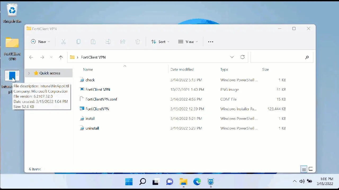Open recent locations dropdown arrow
The height and width of the screenshot is (190, 339).
click(51, 57)
